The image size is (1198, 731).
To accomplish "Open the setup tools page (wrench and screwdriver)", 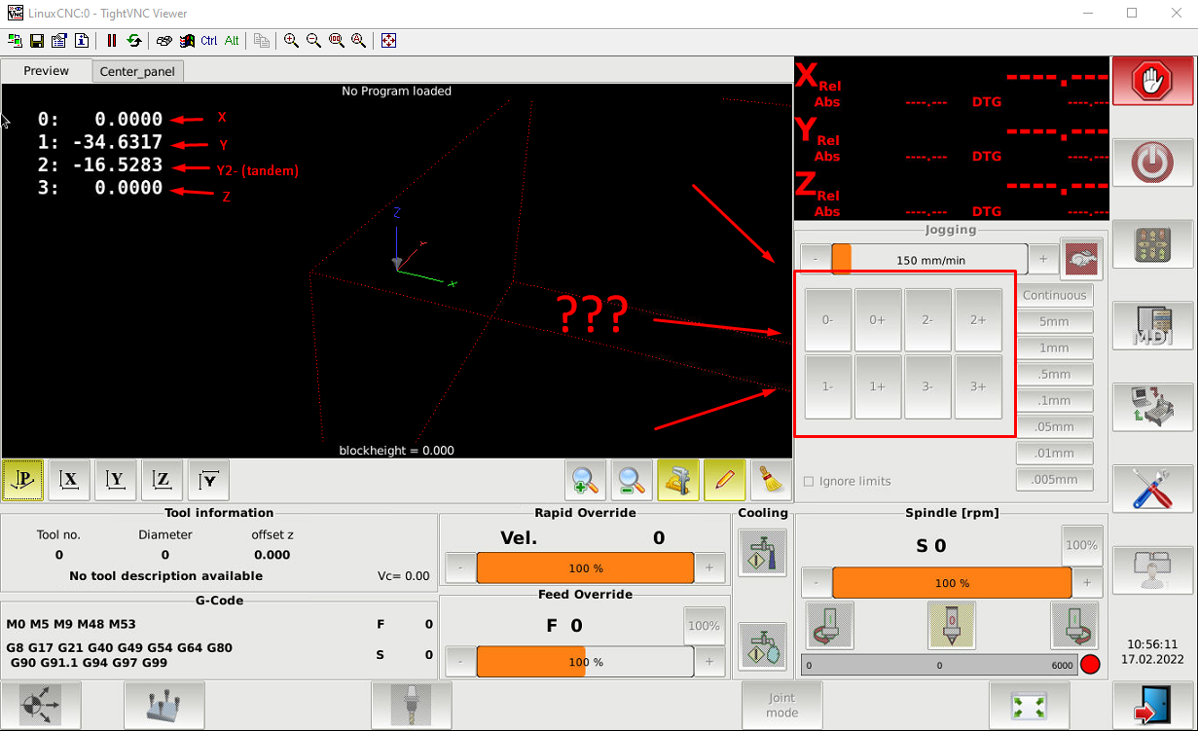I will [x=1153, y=488].
